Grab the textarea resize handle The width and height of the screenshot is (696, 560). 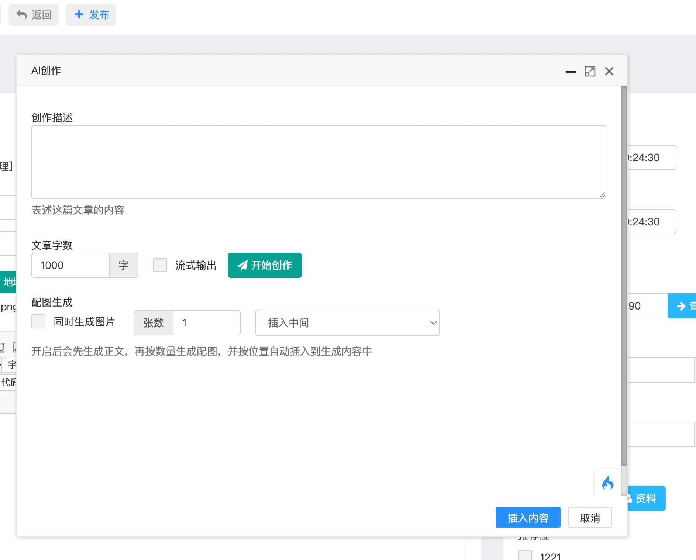tap(602, 195)
